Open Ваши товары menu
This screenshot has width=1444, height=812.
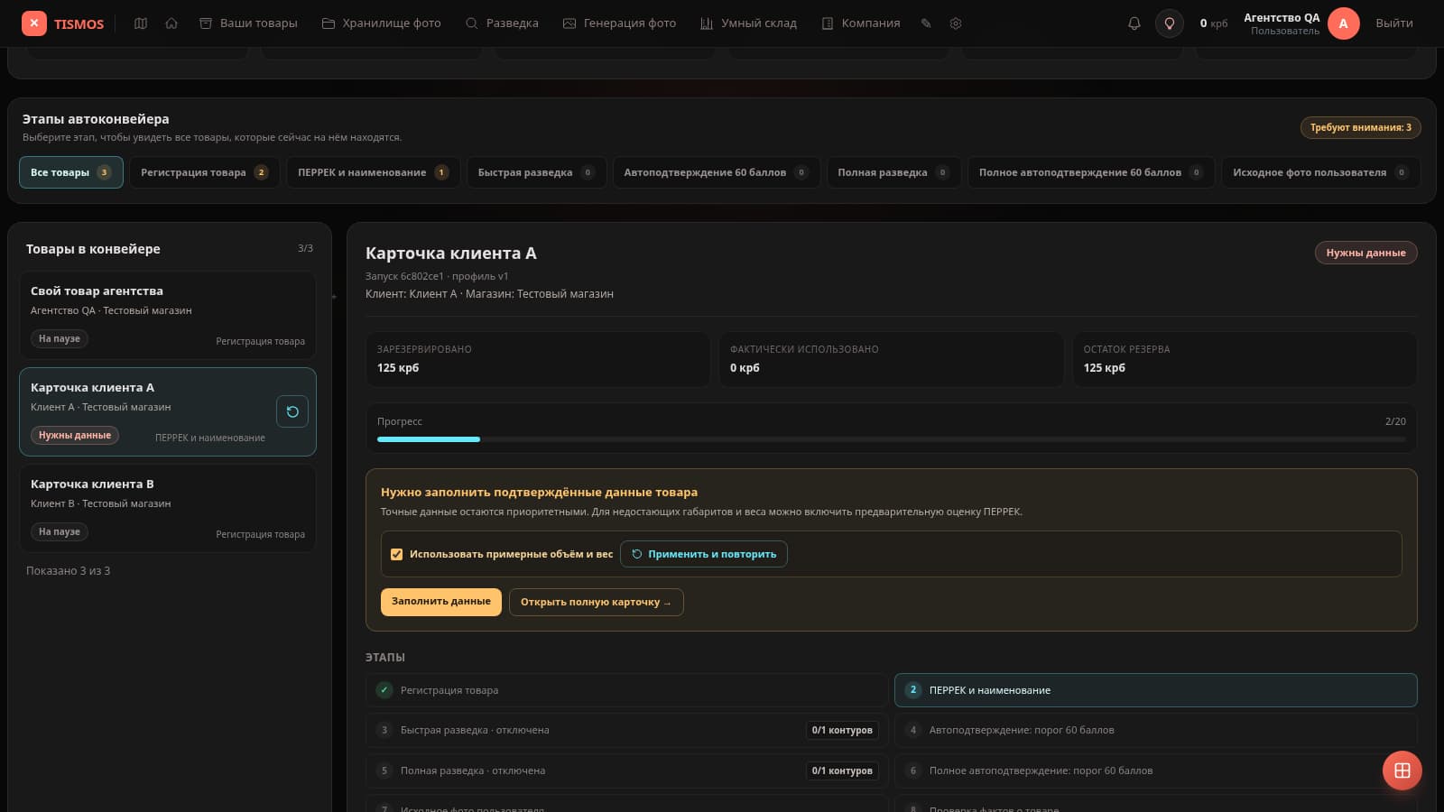248,23
